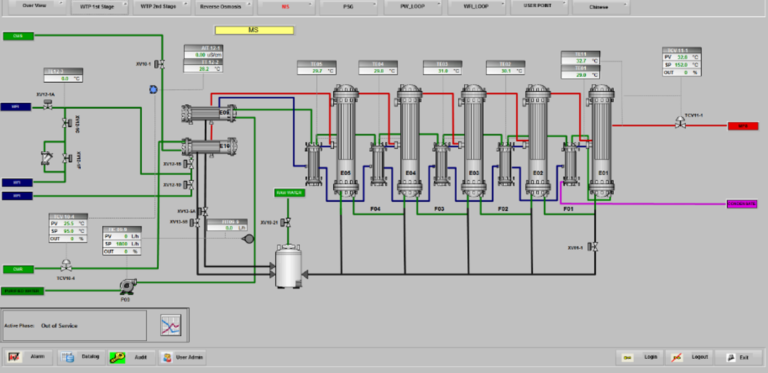Expand the PW_LOOP tab arrow
This screenshot has height=373, width=768.
point(439,4)
